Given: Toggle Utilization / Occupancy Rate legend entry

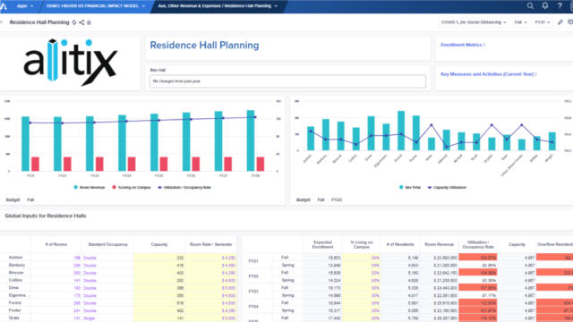Looking at the screenshot, I should coord(184,187).
